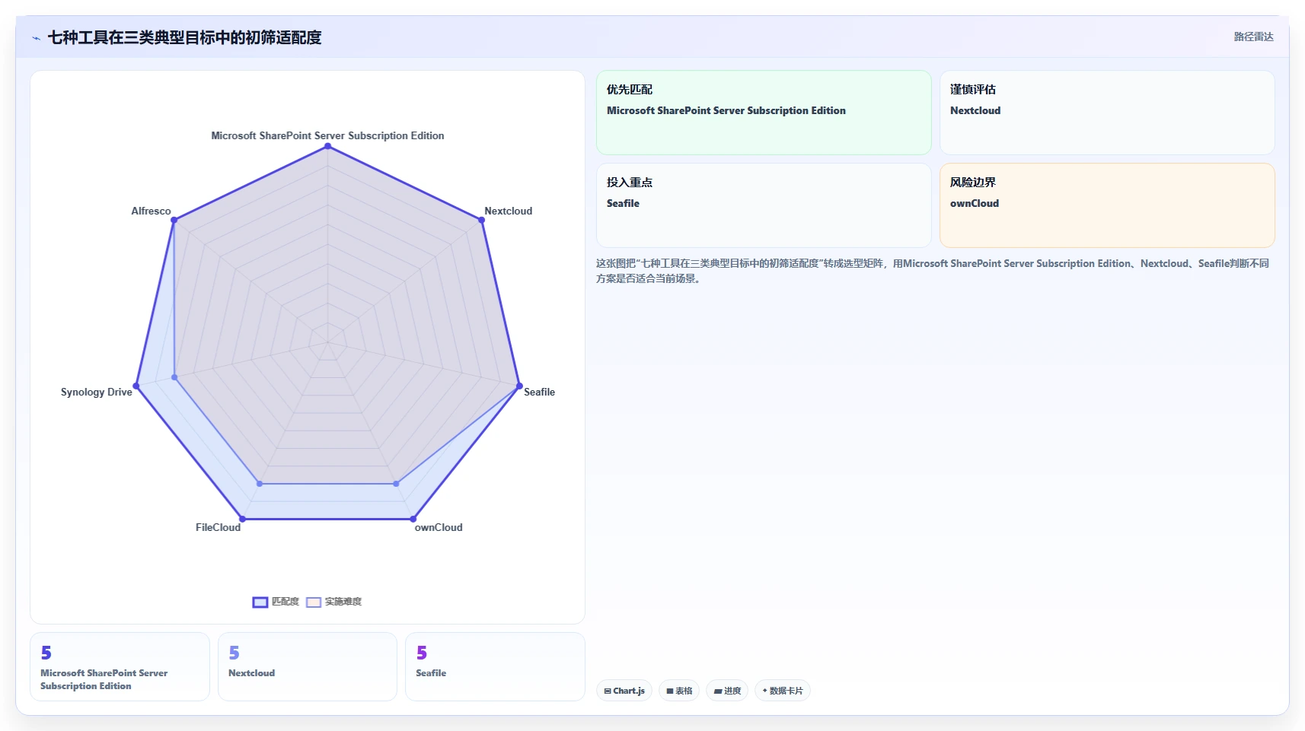1305x731 pixels.
Task: Click the Microsoft SharePoint radar axis label
Action: pos(327,135)
